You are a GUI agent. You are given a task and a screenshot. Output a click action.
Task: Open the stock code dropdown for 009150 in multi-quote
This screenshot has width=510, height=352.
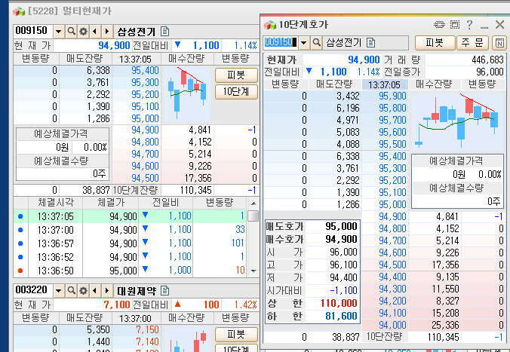coord(59,32)
